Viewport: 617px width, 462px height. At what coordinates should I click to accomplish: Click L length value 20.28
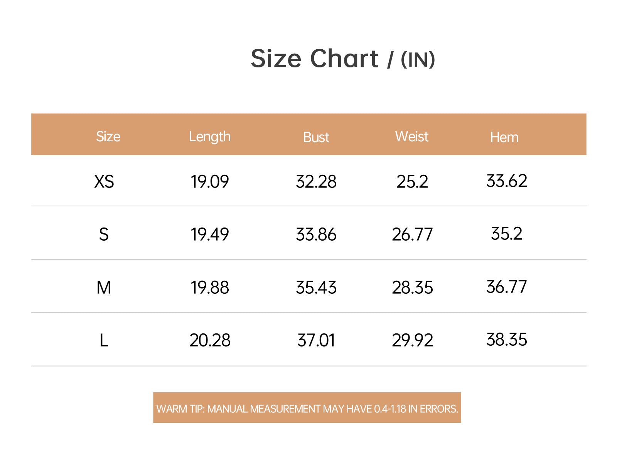210,340
